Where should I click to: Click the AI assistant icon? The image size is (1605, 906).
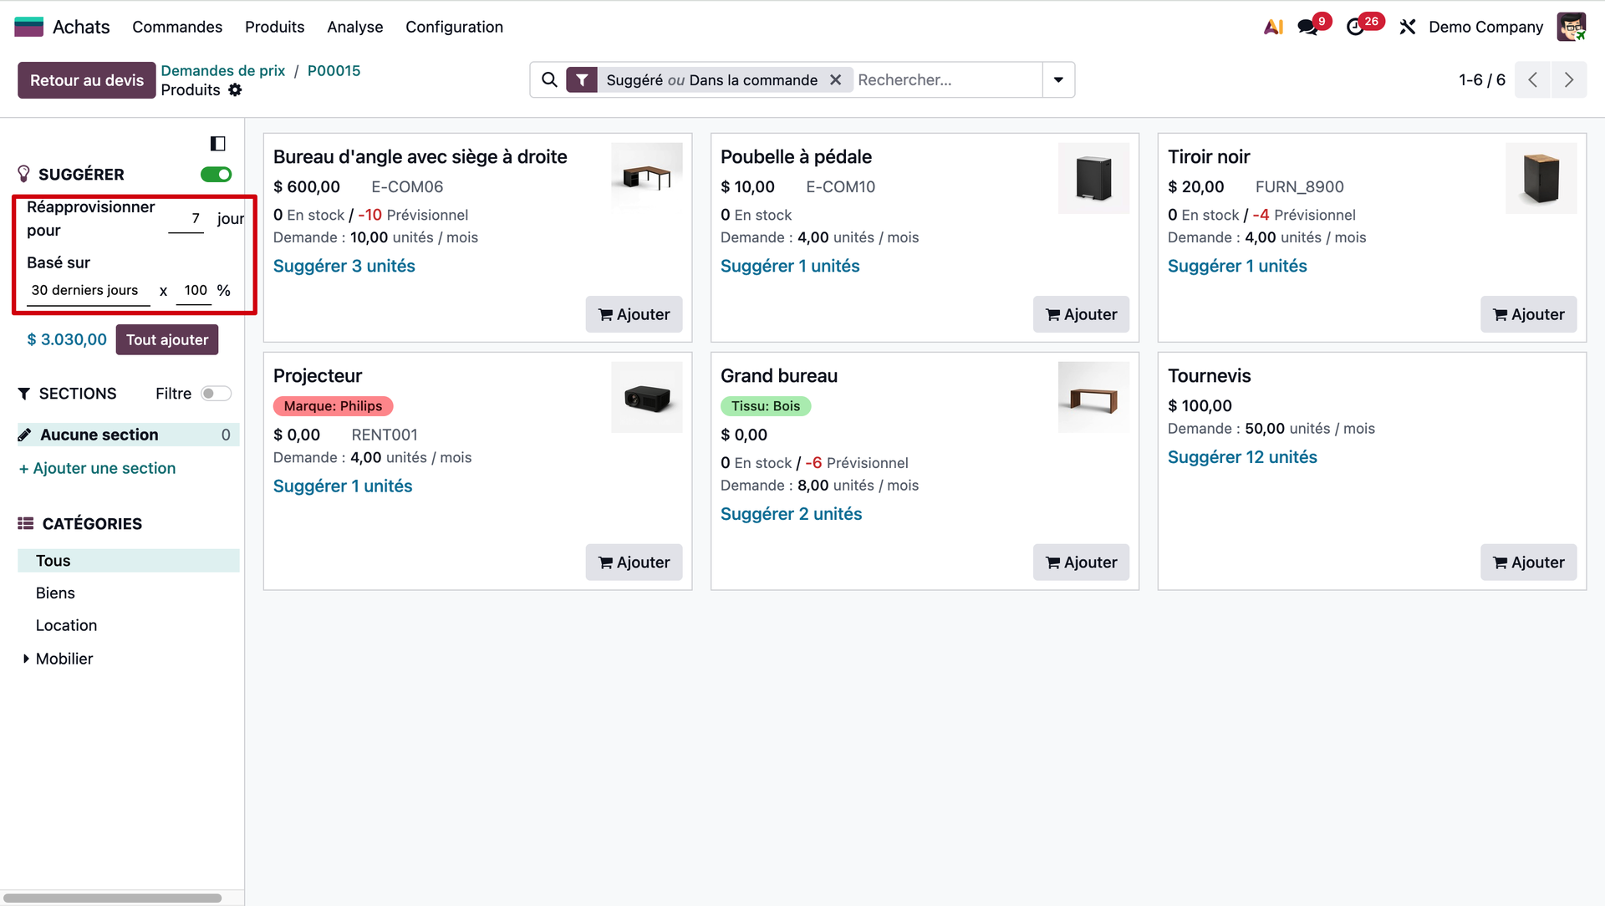(x=1273, y=27)
